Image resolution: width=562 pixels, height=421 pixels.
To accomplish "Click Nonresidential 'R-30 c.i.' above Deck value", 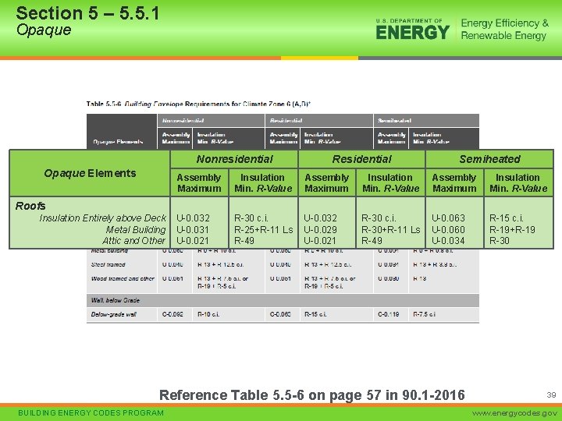I will pos(251,218).
